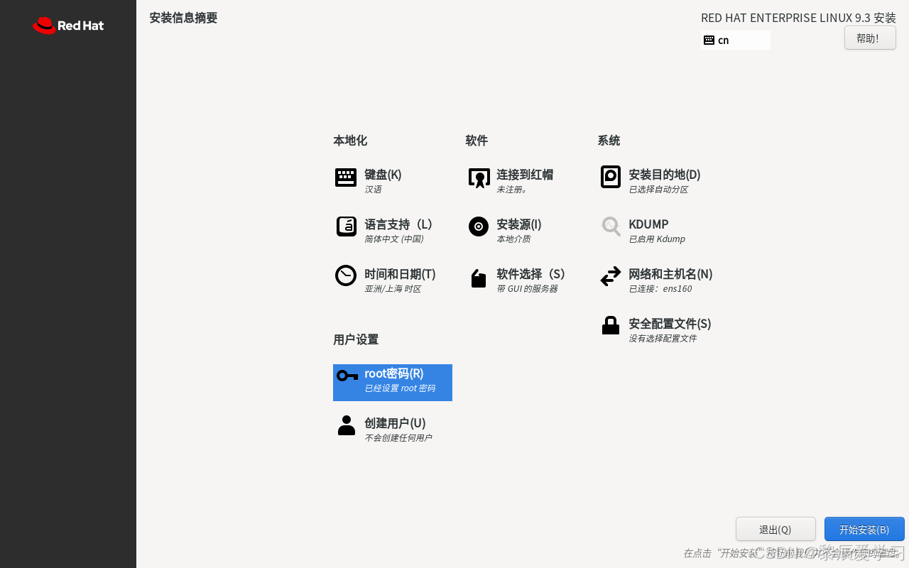Click the 未注册。status text
The width and height of the screenshot is (909, 568).
pos(512,190)
